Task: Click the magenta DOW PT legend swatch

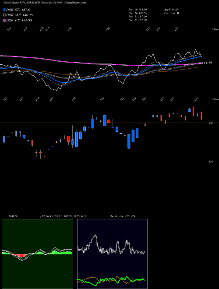Action: 4,20
